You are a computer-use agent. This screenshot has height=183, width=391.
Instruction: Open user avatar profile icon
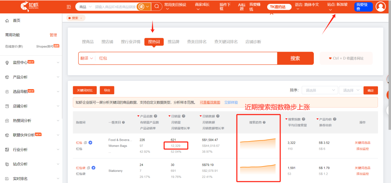pyautogui.click(x=381, y=7)
